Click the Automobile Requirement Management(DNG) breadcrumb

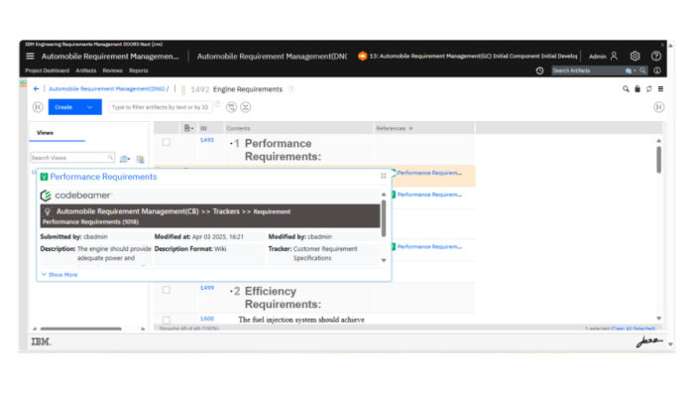[106, 89]
